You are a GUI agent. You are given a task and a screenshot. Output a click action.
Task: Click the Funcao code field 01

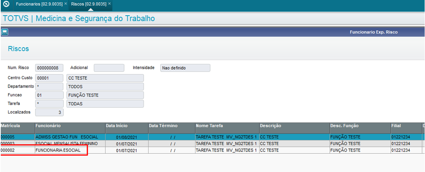pyautogui.click(x=49, y=95)
